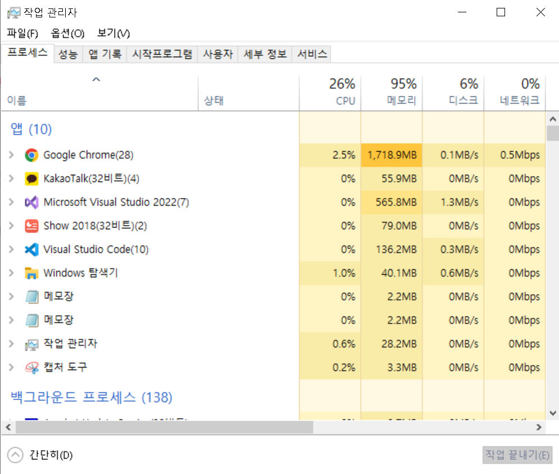Expand the 작업 관리자 process row
Screen dimensions: 559x474
[11, 344]
